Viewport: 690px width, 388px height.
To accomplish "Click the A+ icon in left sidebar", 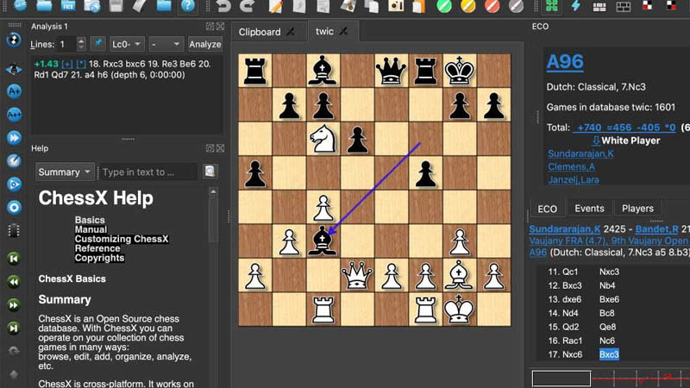I will click(x=14, y=91).
